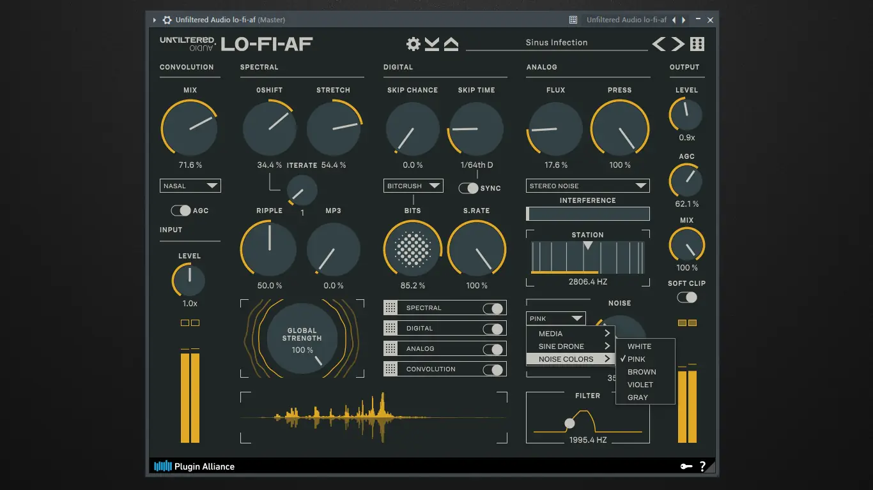The image size is (873, 490).
Task: Click the Sinus Infection preset name
Action: (x=557, y=42)
